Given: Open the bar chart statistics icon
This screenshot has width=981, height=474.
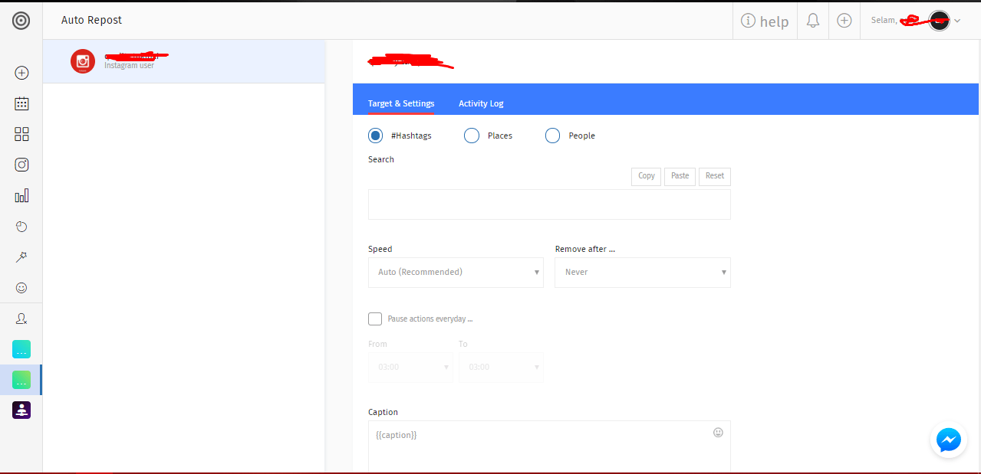Looking at the screenshot, I should [21, 196].
